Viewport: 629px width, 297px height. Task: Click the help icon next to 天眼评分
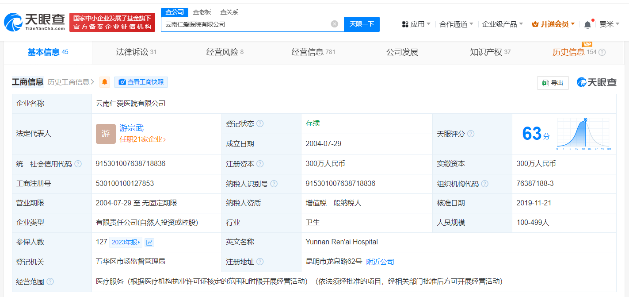click(x=471, y=134)
